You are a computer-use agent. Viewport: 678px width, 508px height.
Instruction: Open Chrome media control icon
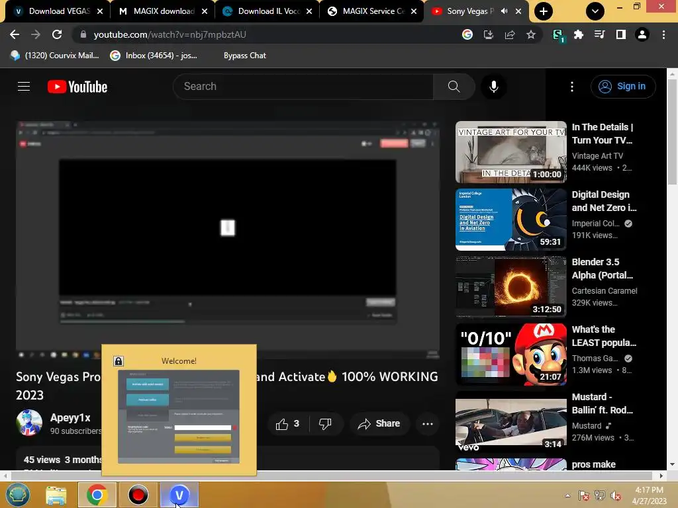tap(600, 34)
